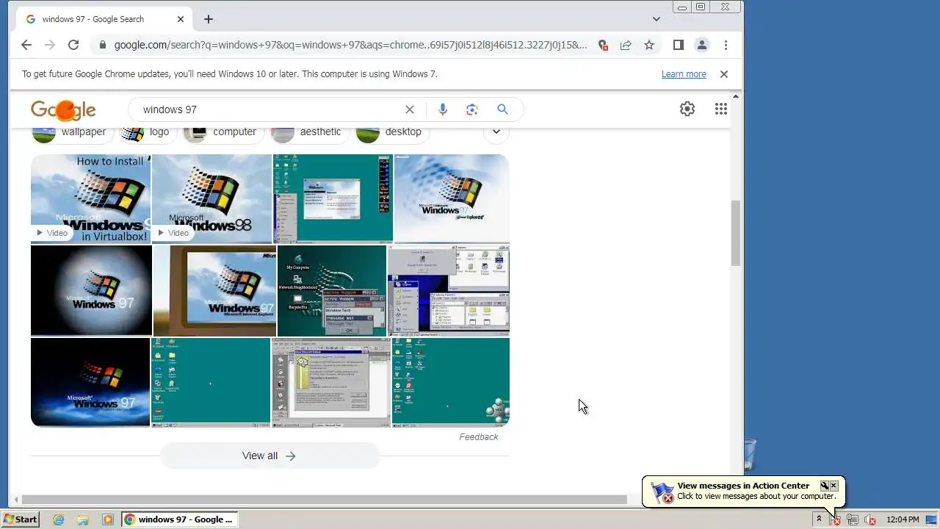Dismiss the Chrome update info bar
This screenshot has height=529, width=940.
tap(724, 74)
